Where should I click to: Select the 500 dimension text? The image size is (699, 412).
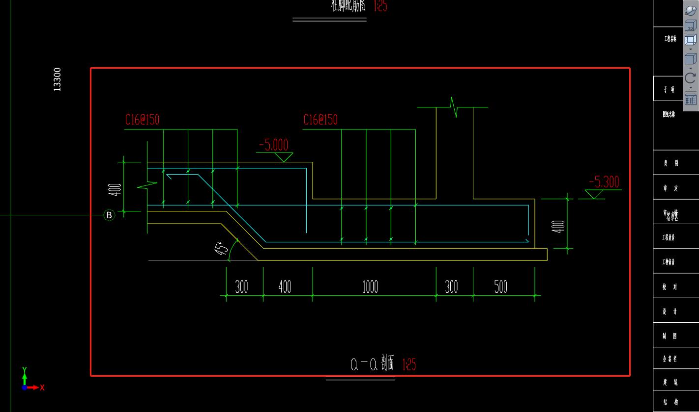(x=500, y=287)
